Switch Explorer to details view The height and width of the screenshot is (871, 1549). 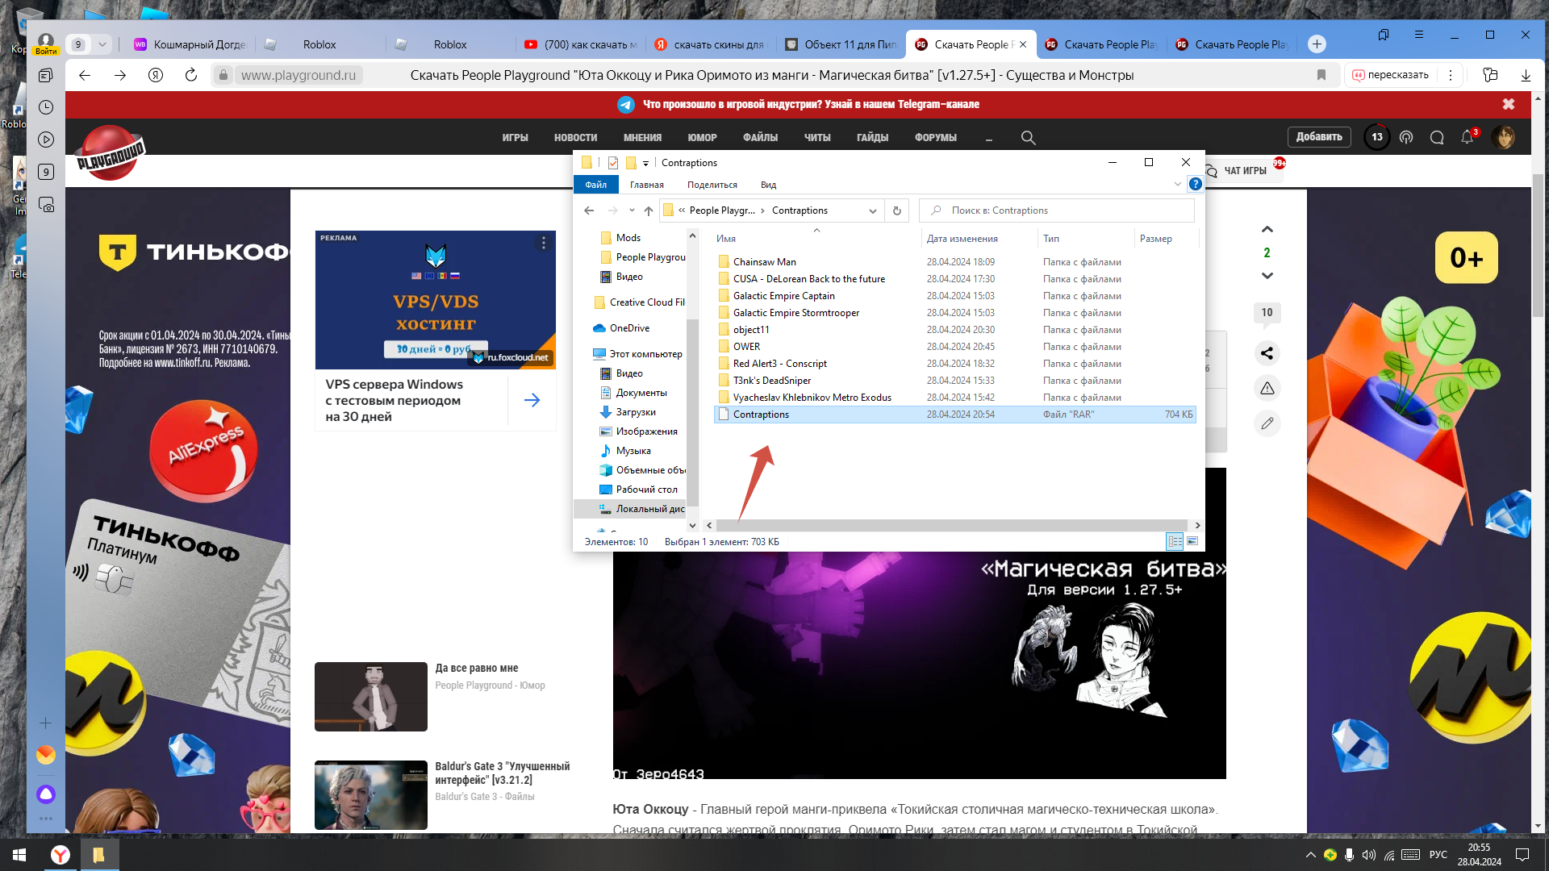click(x=1175, y=541)
